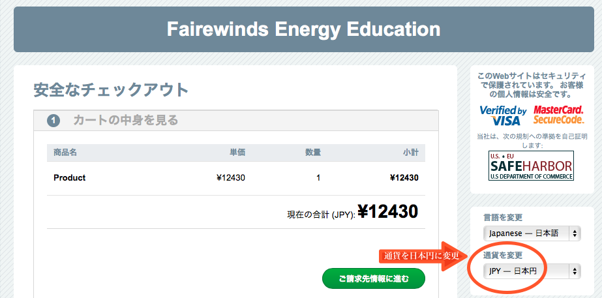
Task: Open the Japanese language dropdown
Action: click(x=532, y=233)
